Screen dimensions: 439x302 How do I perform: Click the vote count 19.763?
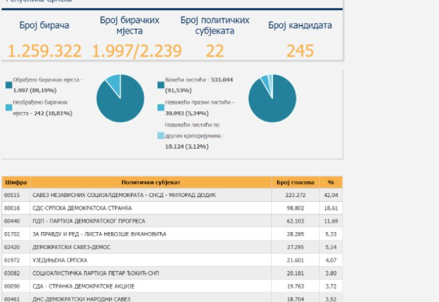(x=295, y=286)
